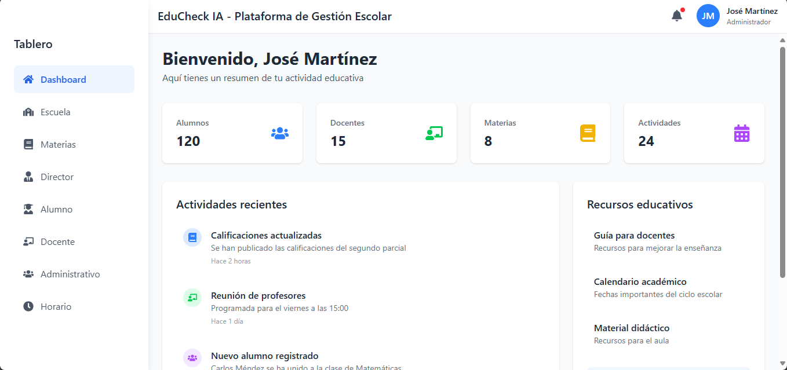Go to the Escuela section

(74, 112)
